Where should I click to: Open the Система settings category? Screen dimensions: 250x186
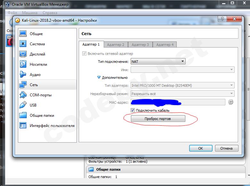click(47, 44)
